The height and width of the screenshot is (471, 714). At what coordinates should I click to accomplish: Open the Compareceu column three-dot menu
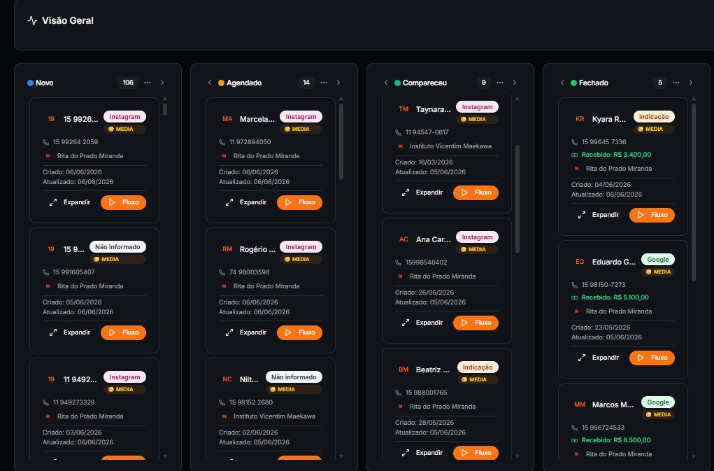[500, 83]
